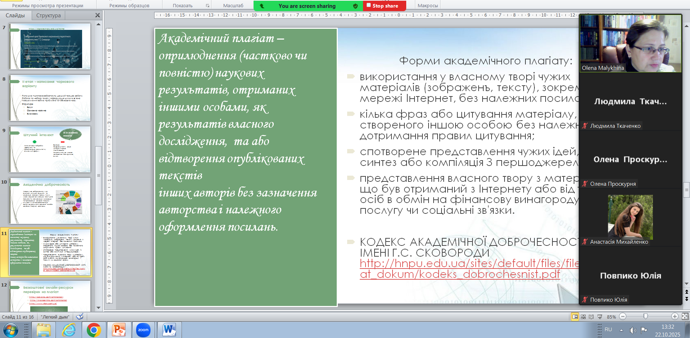Click zoom in plus button
The image size is (690, 338).
tap(675, 316)
